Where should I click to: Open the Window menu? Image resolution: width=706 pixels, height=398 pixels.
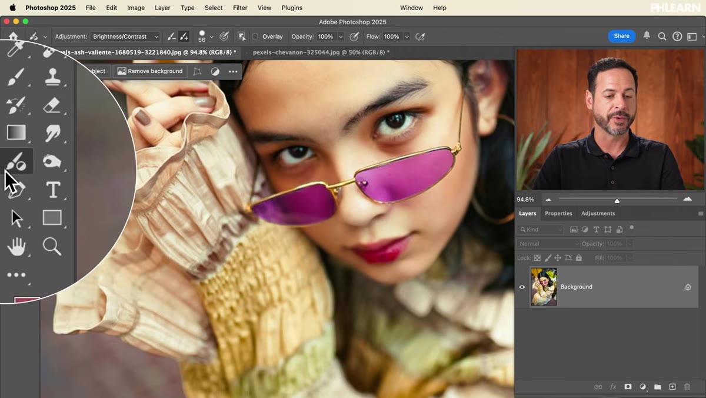[411, 8]
